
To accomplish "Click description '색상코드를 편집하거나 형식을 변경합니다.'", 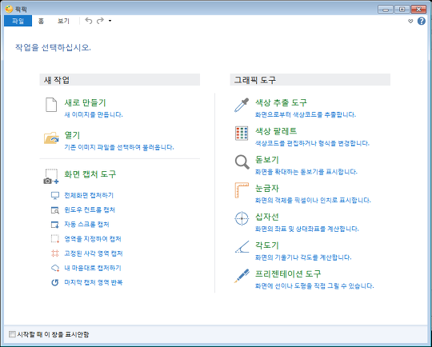I will point(312,143).
